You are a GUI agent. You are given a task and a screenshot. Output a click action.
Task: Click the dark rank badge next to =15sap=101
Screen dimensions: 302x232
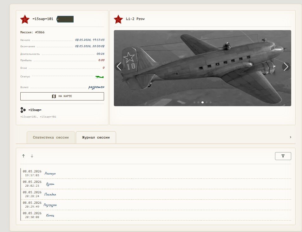point(65,19)
